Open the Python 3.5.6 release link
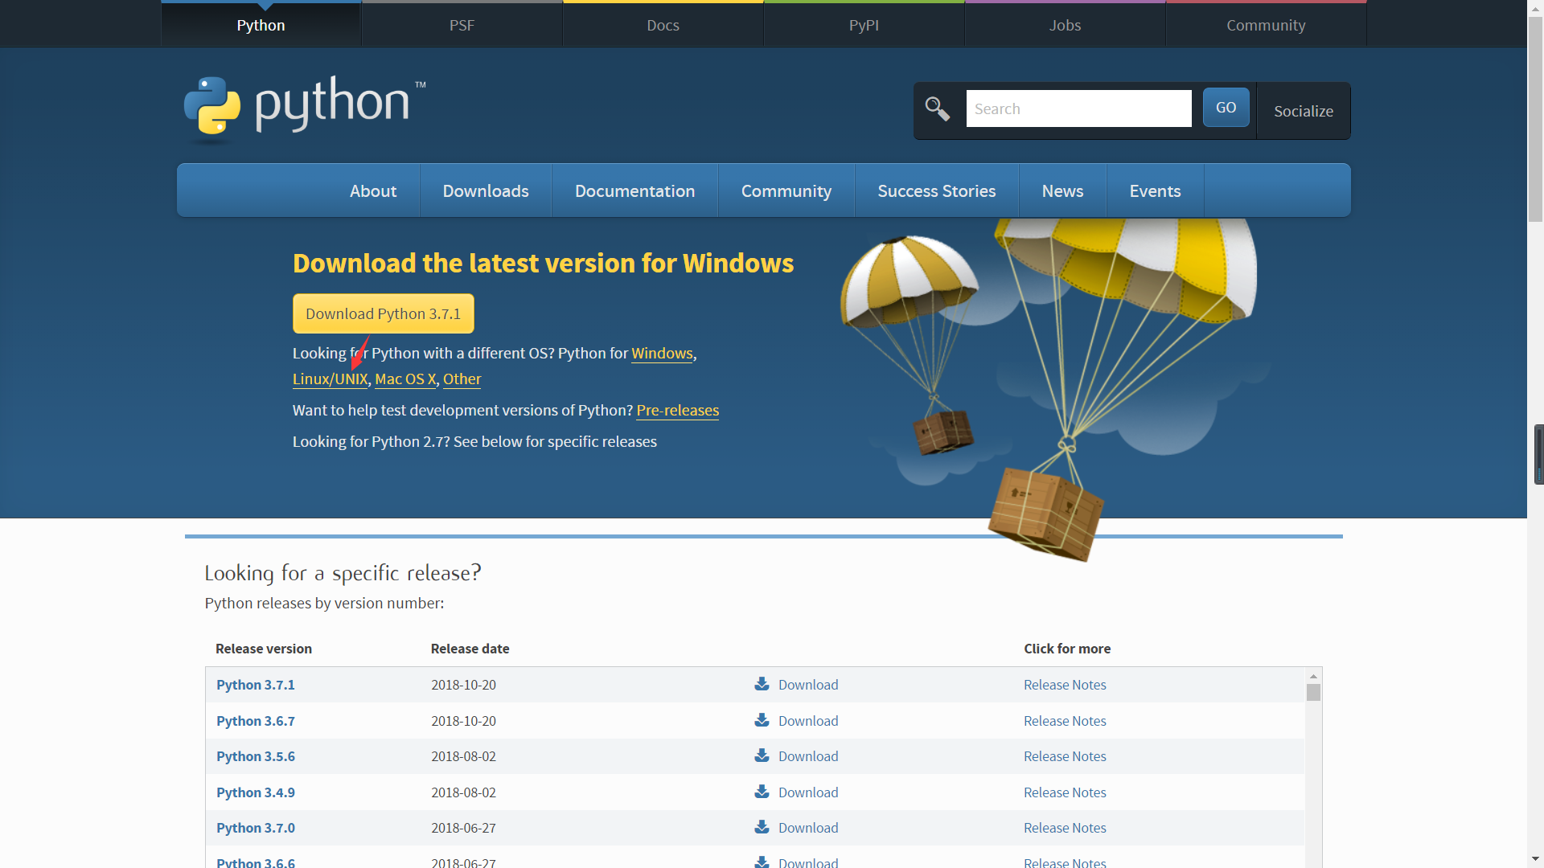Screen dimensions: 1544x868 pos(256,756)
